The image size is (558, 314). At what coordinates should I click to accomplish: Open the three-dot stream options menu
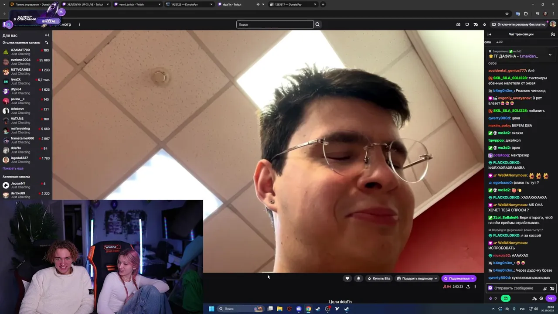[475, 287]
